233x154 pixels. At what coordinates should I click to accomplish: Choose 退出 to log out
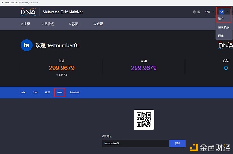point(221,36)
